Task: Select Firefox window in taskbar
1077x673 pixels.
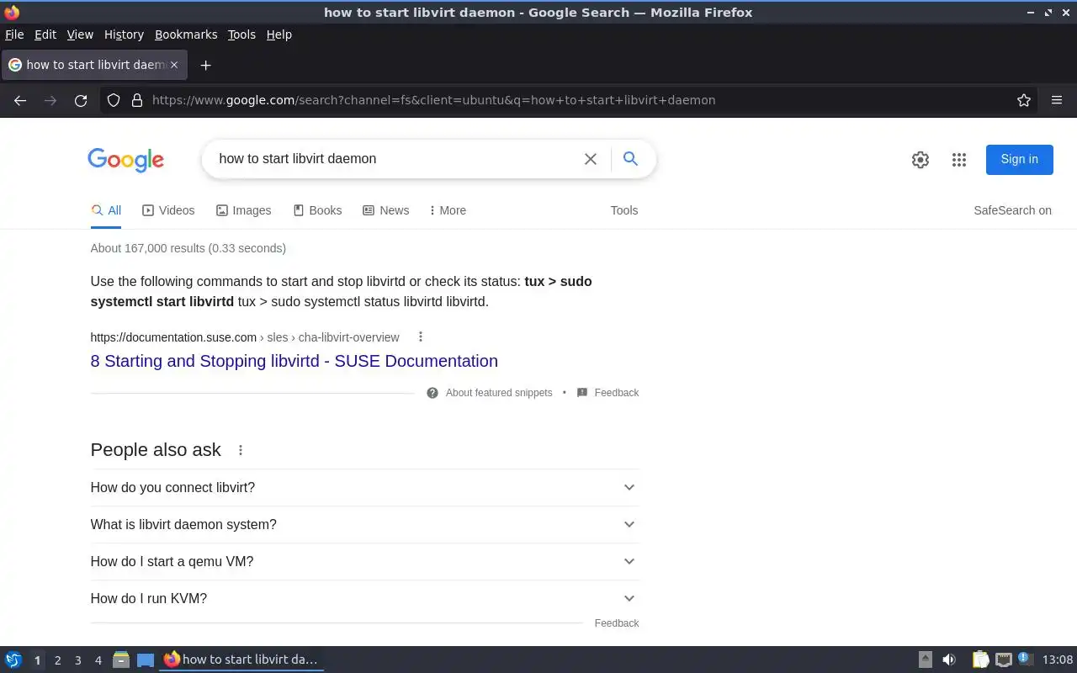Action: (x=241, y=660)
